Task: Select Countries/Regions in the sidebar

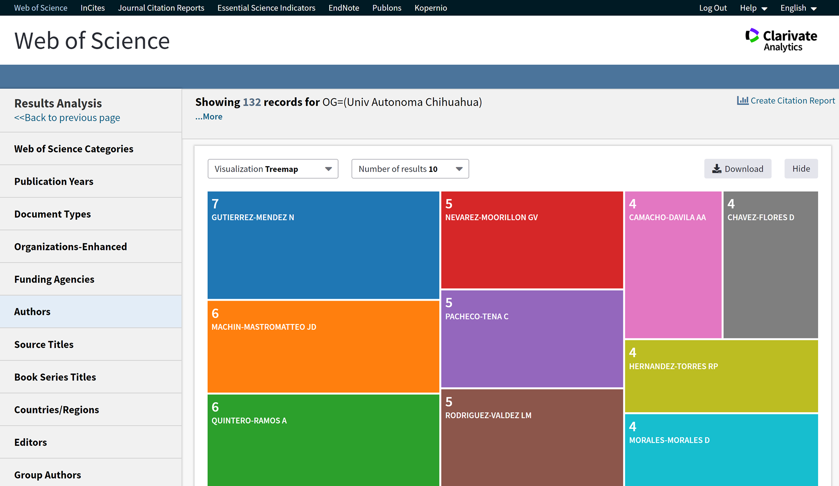Action: (57, 409)
